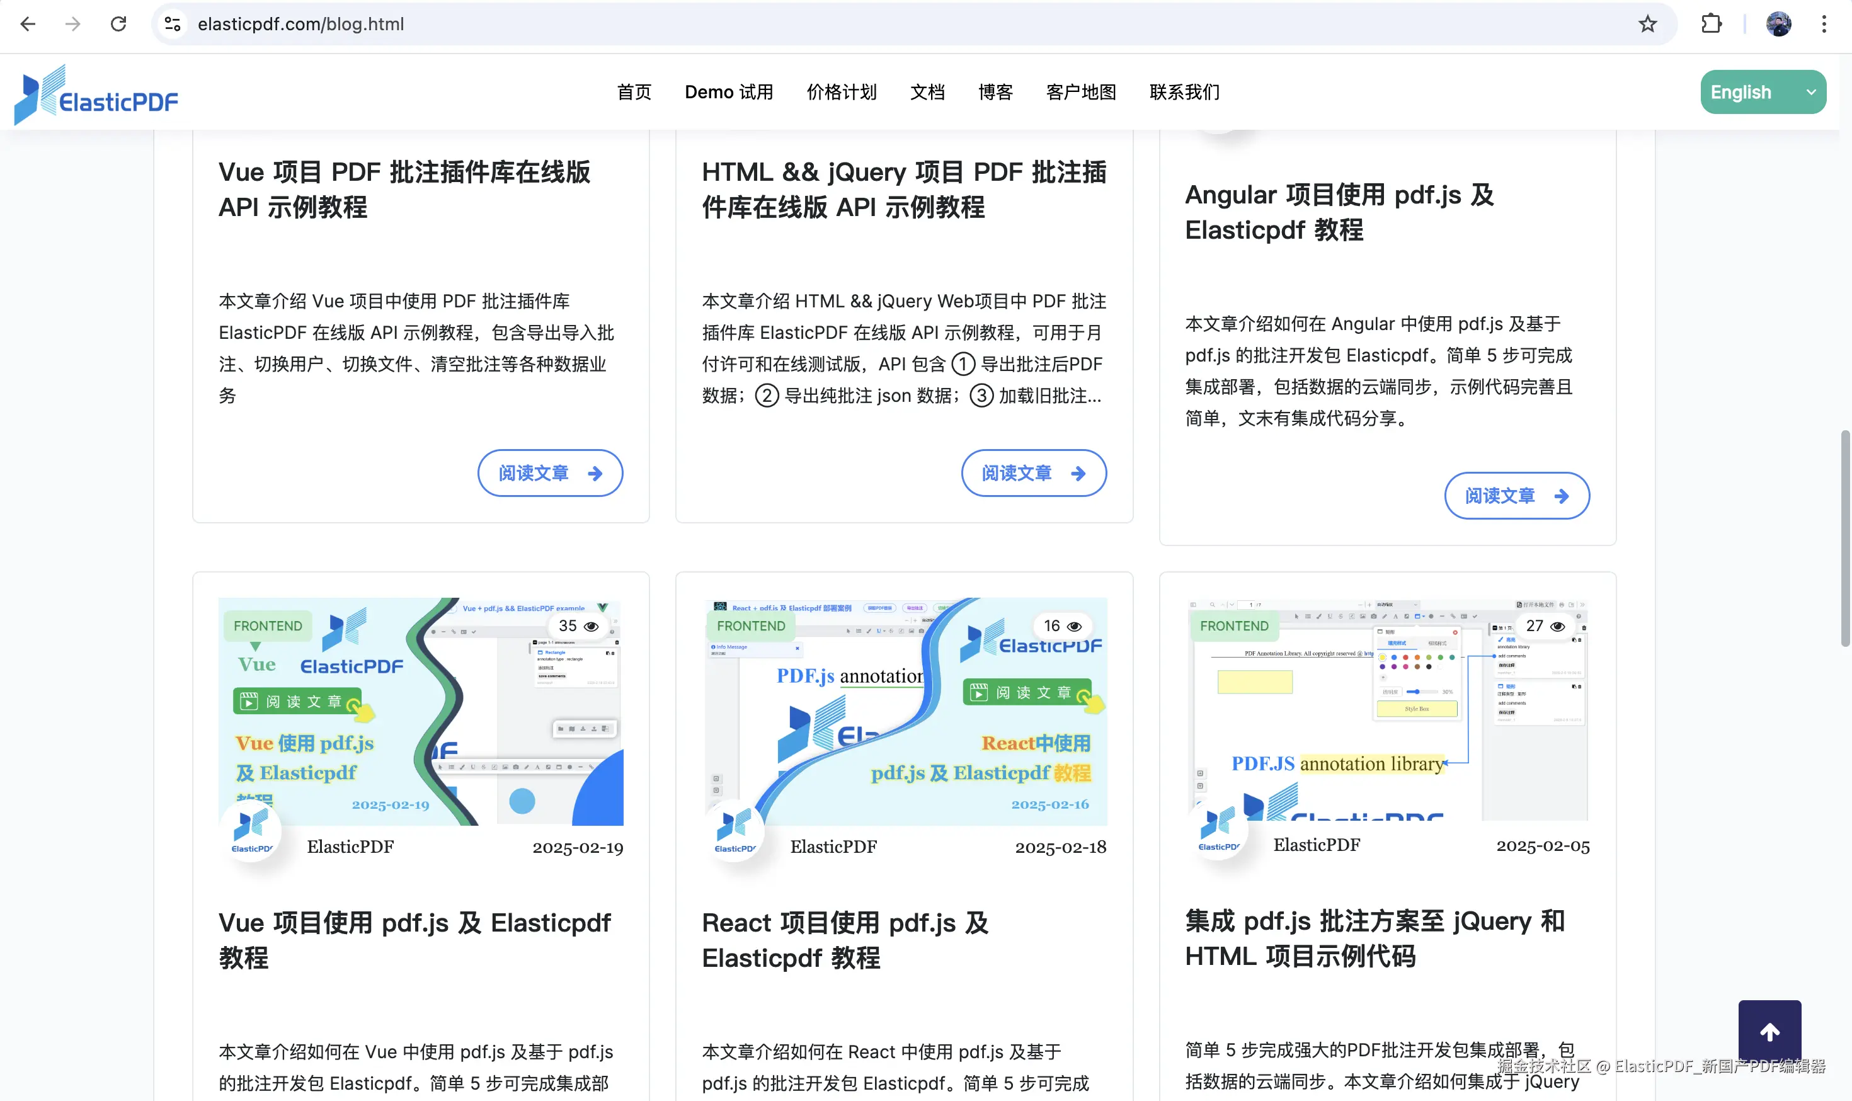Click 阅读文章 on the Vue API tutorial card
This screenshot has width=1852, height=1101.
(x=550, y=472)
